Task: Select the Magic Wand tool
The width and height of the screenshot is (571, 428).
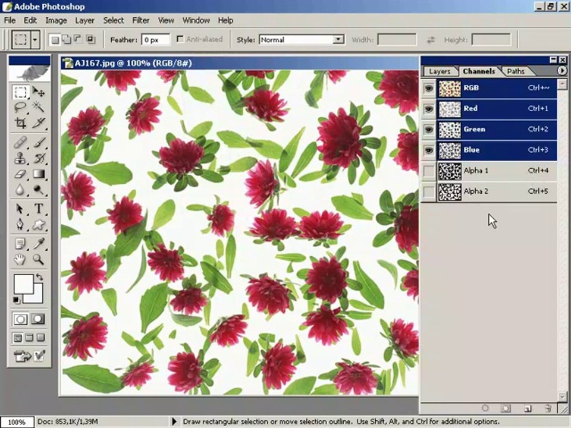Action: pos(39,108)
